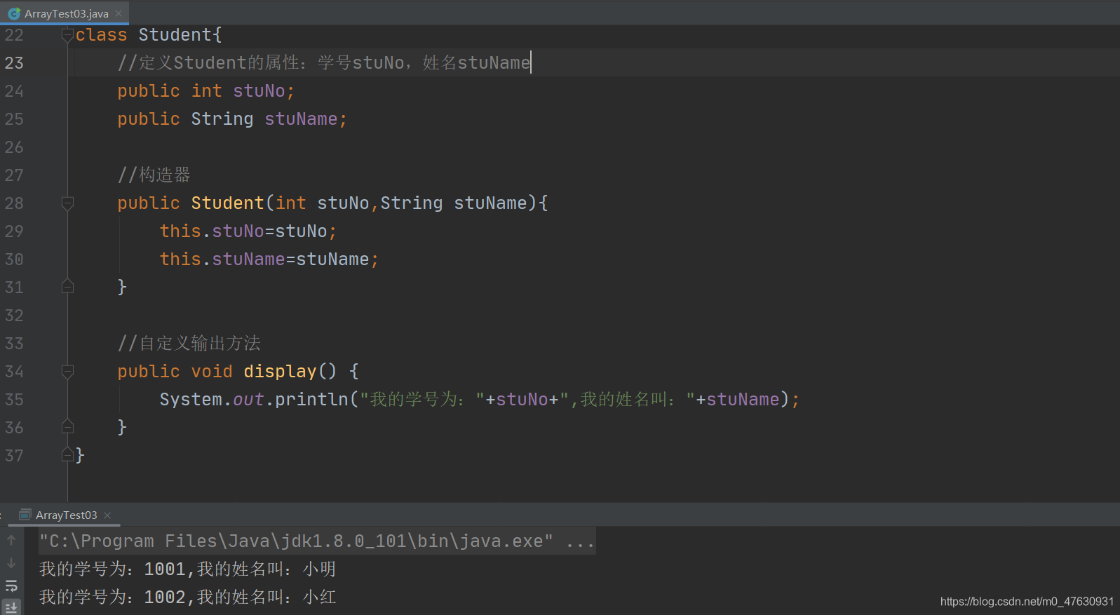Click the 'Student' constructor name on line 28
Screen dimensions: 1120x615
point(227,203)
